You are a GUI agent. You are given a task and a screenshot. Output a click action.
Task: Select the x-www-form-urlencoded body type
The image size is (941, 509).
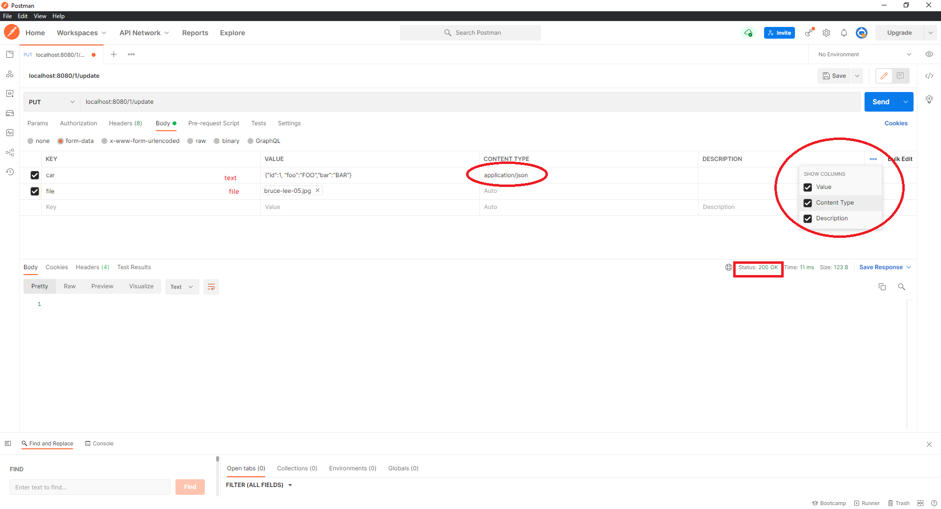click(x=104, y=141)
